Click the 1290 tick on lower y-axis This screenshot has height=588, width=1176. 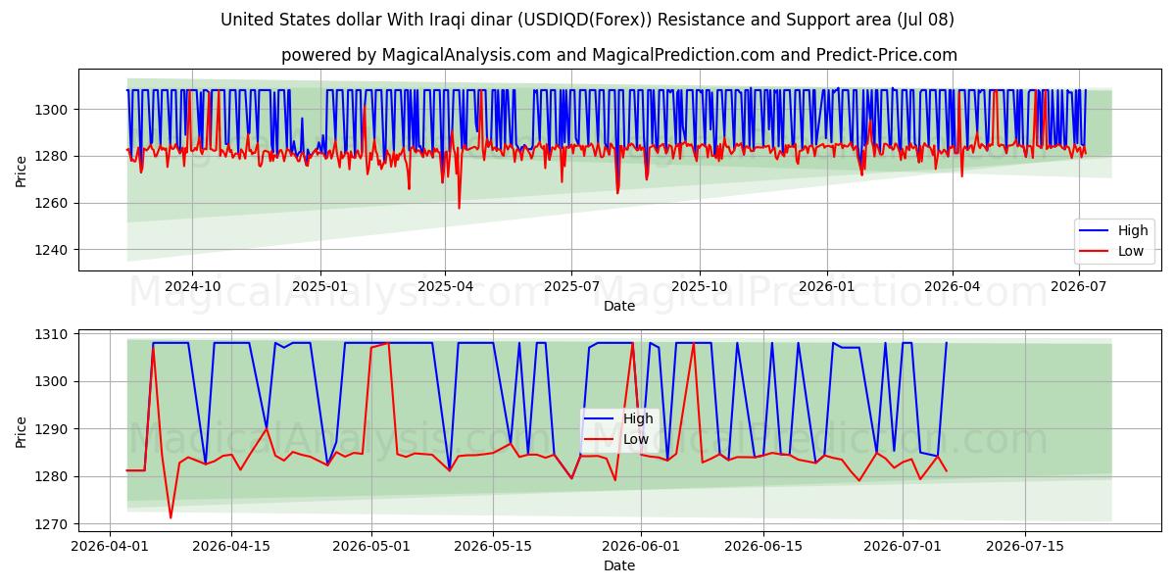click(53, 429)
